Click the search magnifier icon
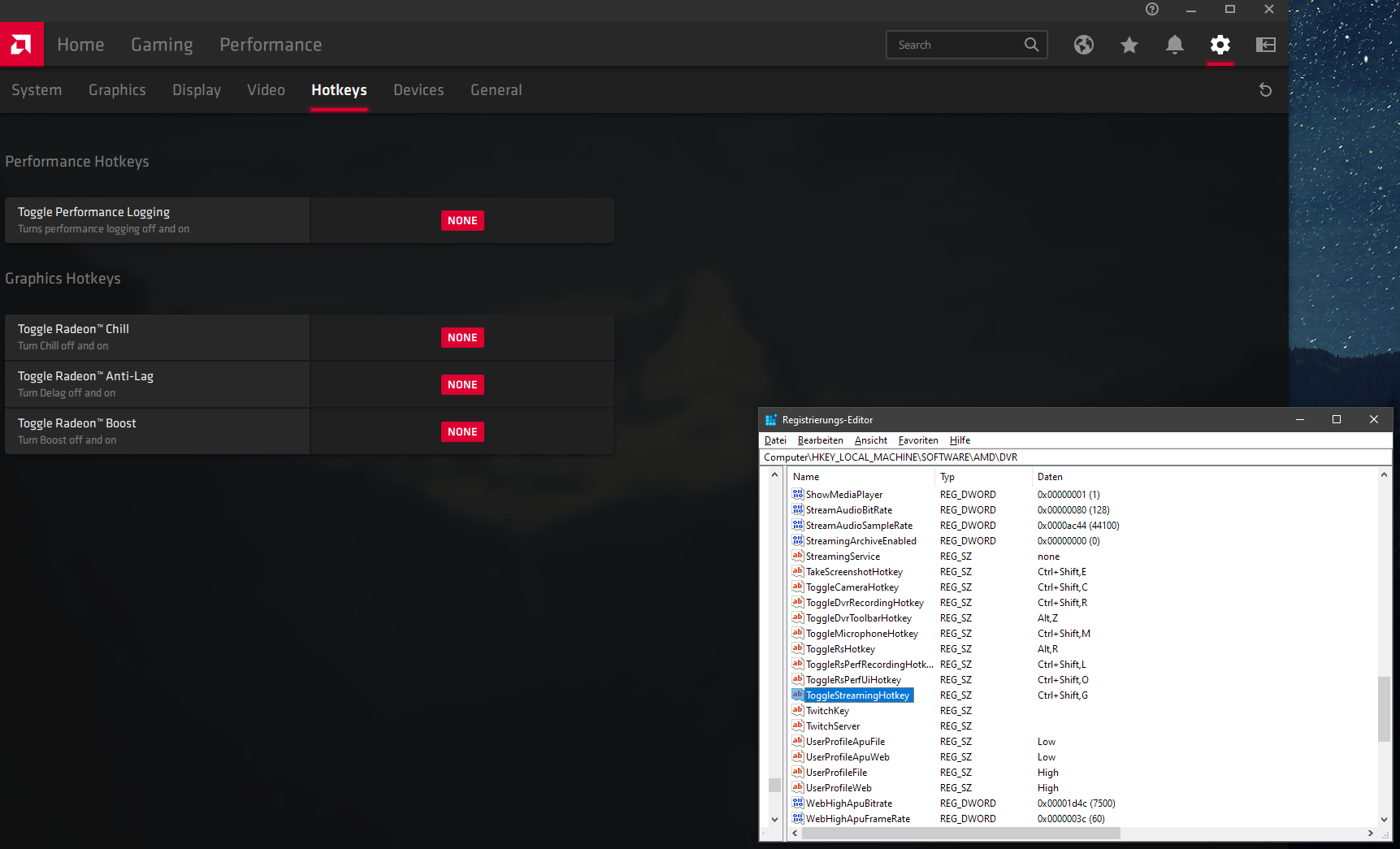The height and width of the screenshot is (849, 1400). pyautogui.click(x=1031, y=45)
